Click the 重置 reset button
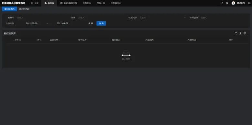This screenshot has height=125, width=252. pos(91,24)
